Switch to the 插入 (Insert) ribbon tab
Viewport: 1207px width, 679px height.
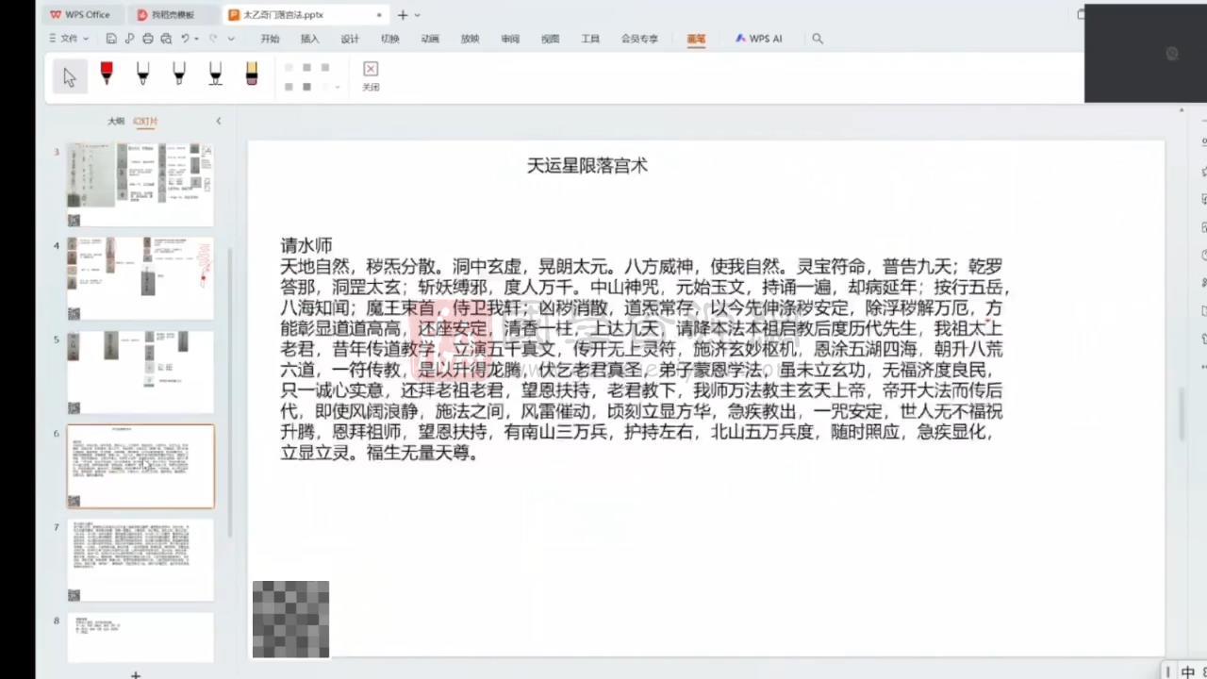(309, 39)
